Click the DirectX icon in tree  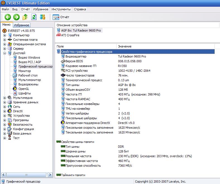10,111
